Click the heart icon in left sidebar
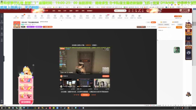This screenshot has height=110, width=196. pos(2,15)
